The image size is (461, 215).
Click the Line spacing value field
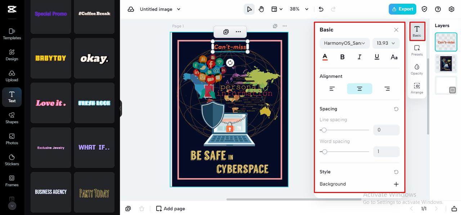click(x=386, y=130)
